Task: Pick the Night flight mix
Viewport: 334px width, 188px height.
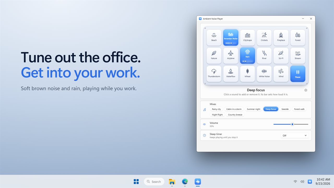Action: tap(217, 115)
